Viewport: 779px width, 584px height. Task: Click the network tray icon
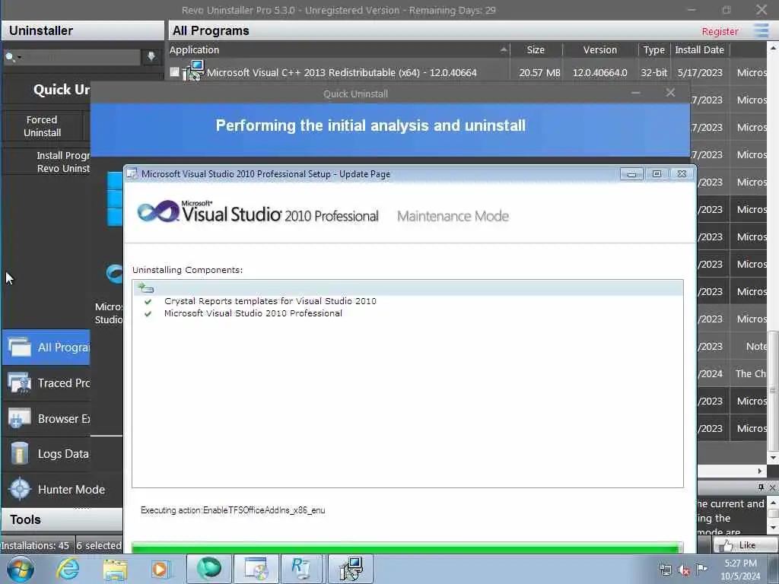[x=665, y=570]
